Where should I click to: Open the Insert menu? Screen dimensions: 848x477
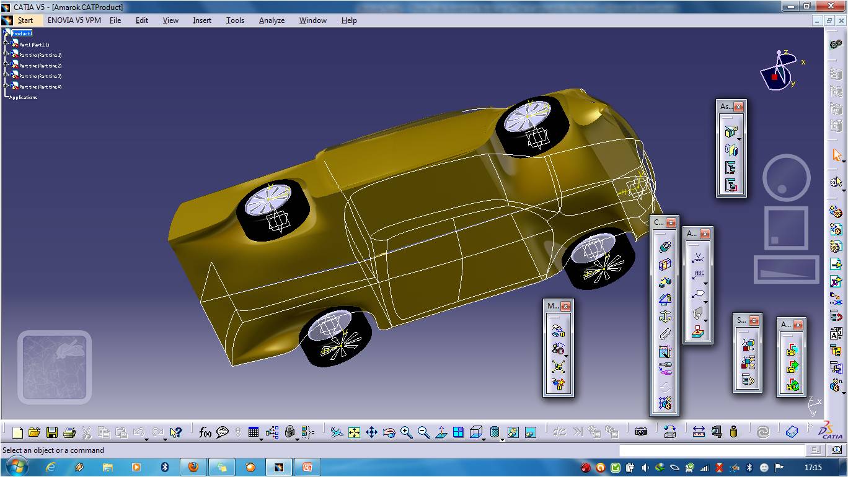click(202, 20)
